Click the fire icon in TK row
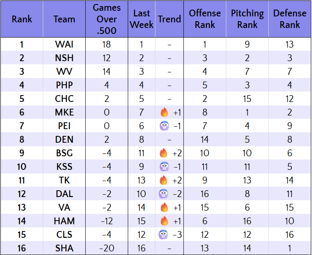The height and width of the screenshot is (255, 312). pyautogui.click(x=163, y=181)
